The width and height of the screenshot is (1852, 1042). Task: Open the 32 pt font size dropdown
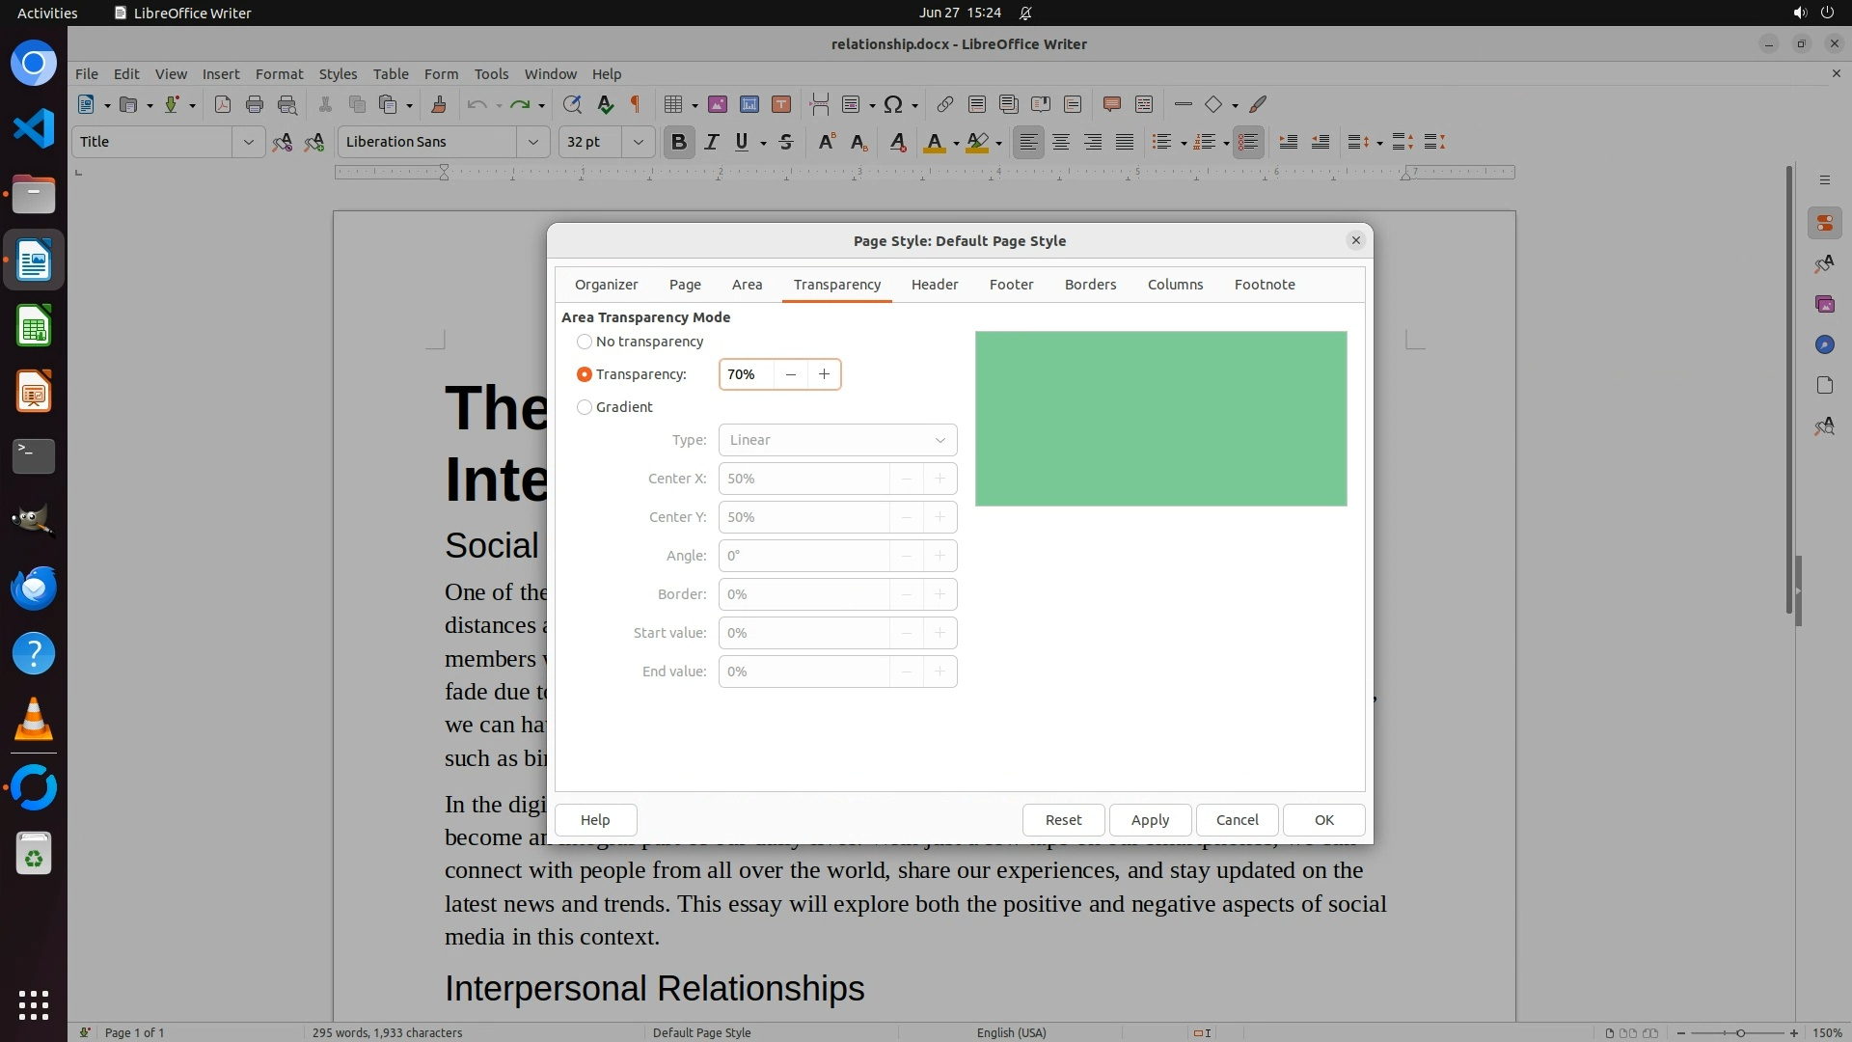click(x=638, y=142)
